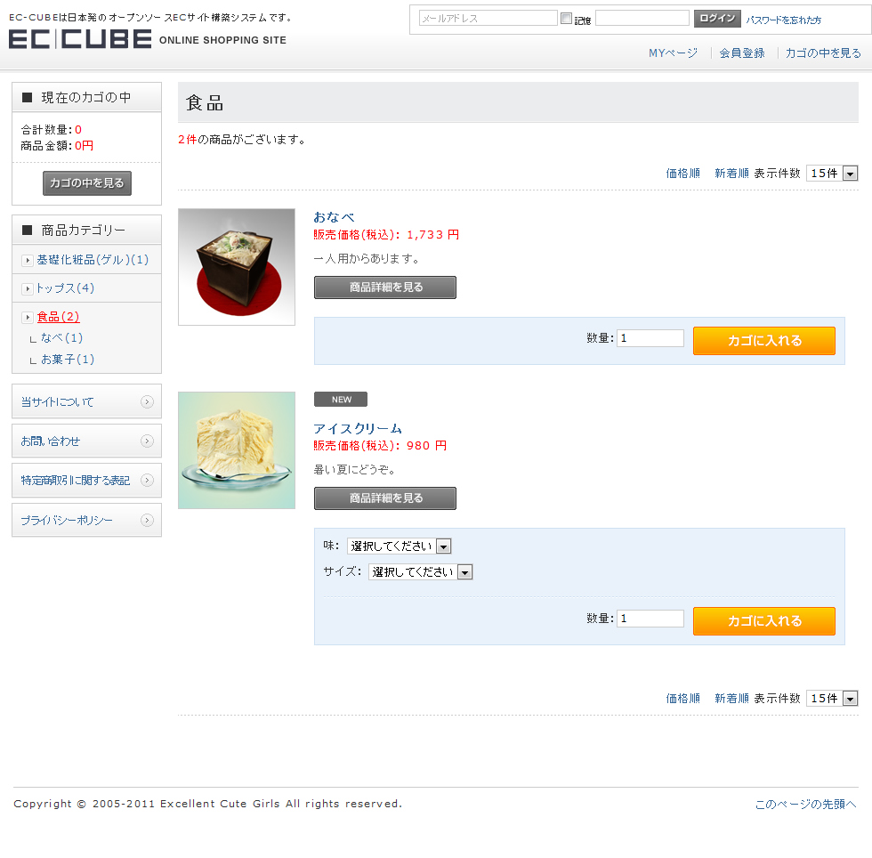Open the 味 flavor dropdown

pos(399,546)
